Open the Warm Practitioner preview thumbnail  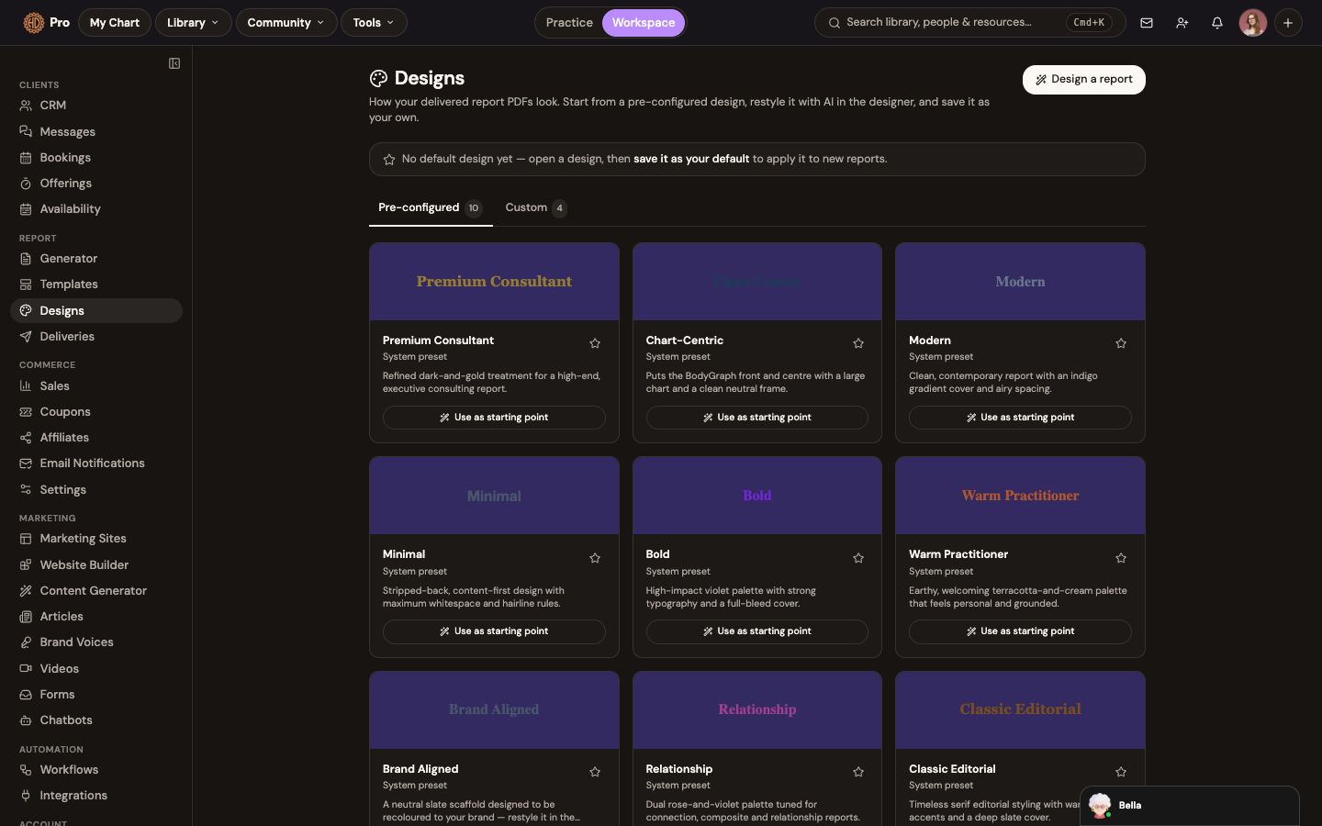pos(1020,496)
